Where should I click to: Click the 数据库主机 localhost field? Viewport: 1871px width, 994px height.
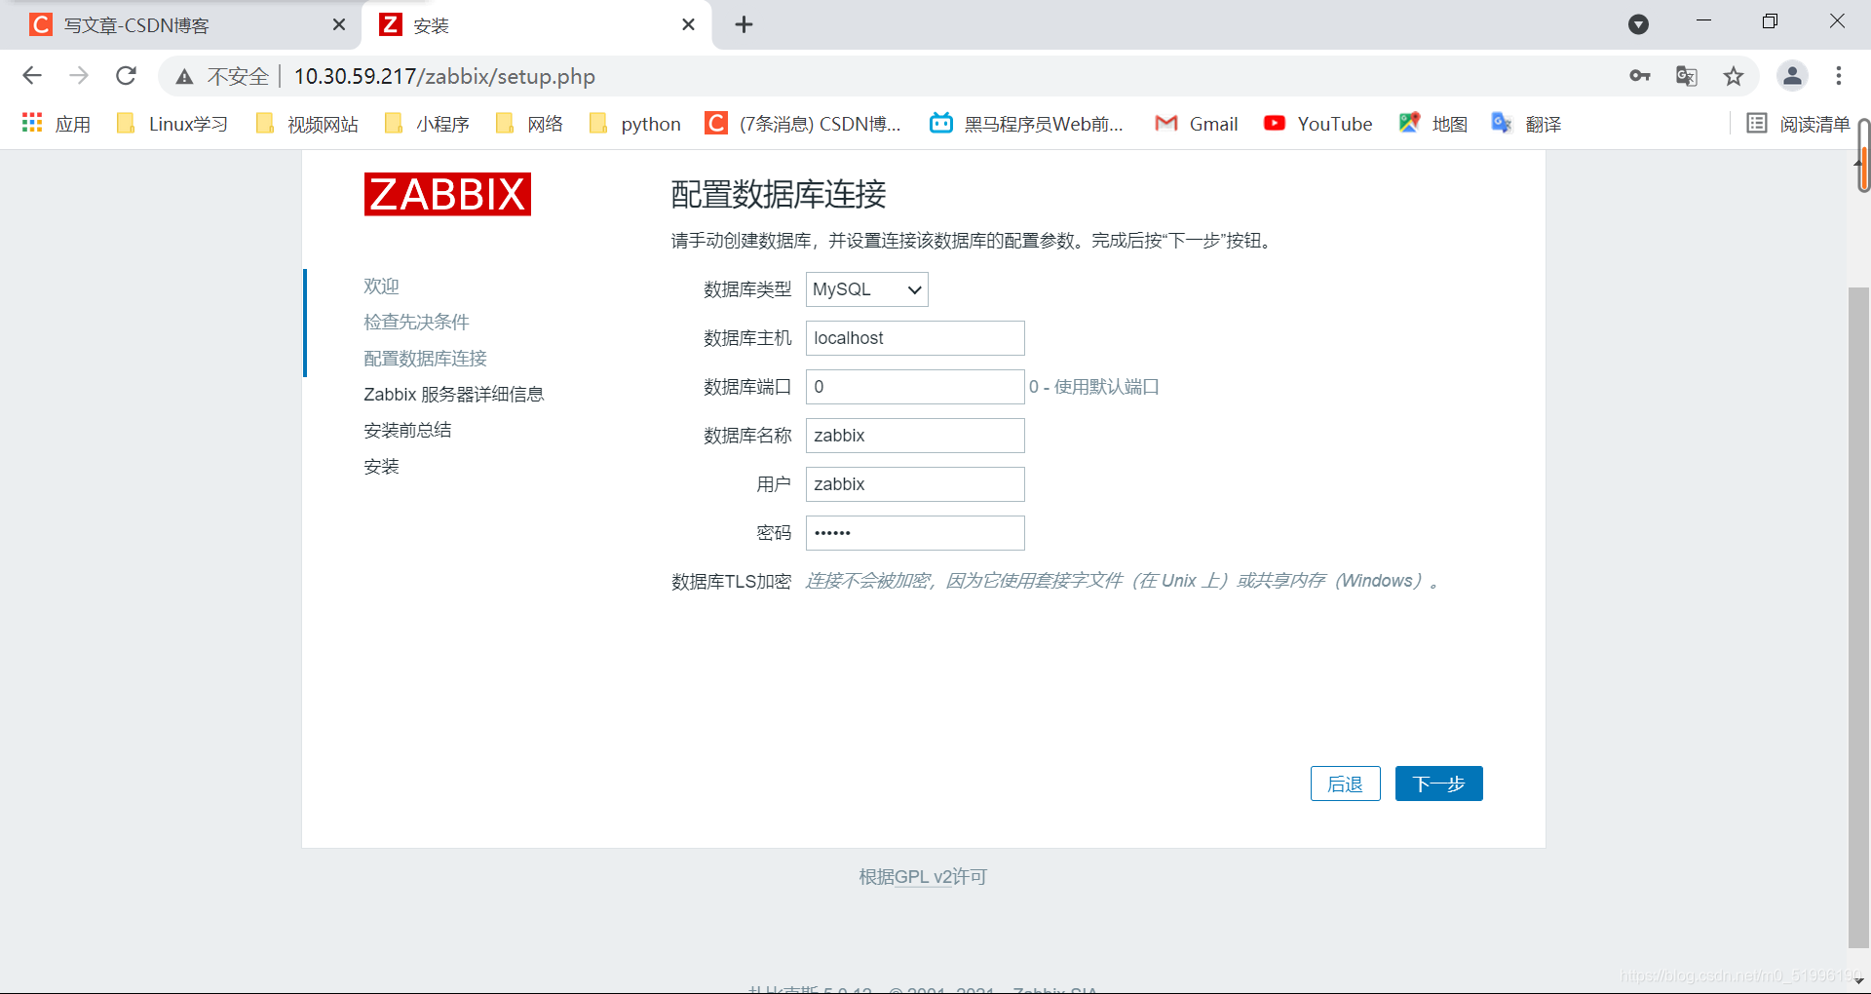tap(915, 338)
